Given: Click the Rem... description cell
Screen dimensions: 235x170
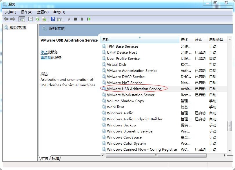Looking at the screenshot, I should (x=186, y=95).
